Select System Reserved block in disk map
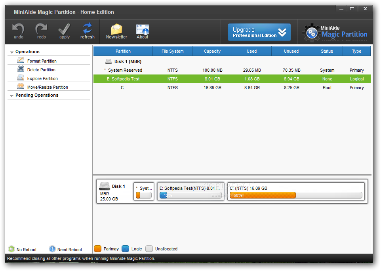 [x=144, y=191]
